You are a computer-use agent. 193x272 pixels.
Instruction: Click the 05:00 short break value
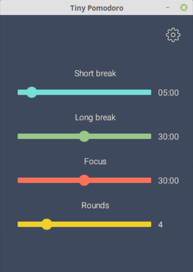coord(168,93)
